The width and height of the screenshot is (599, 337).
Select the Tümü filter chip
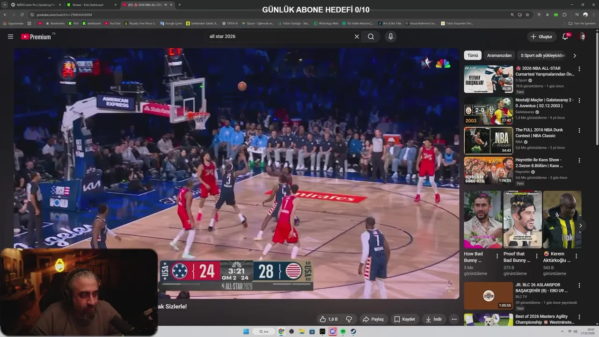point(473,55)
